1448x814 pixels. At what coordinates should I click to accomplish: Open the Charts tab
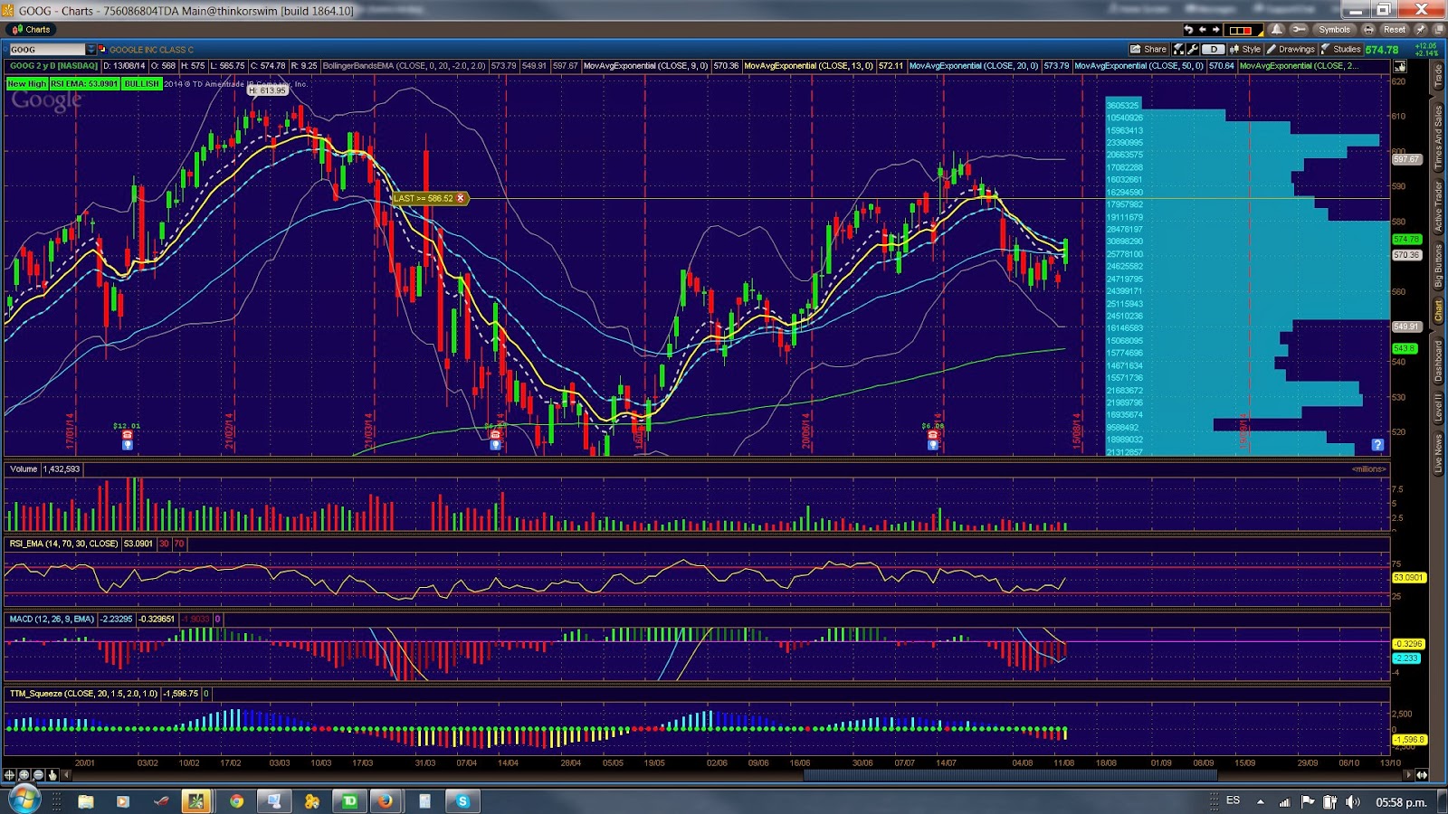32,30
